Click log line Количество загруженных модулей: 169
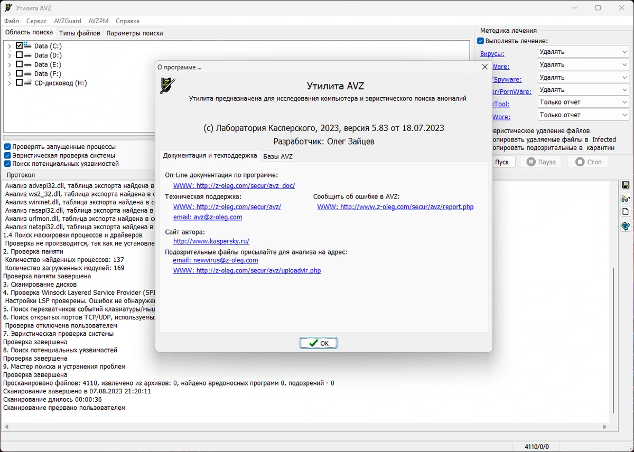The height and width of the screenshot is (452, 634). [64, 268]
